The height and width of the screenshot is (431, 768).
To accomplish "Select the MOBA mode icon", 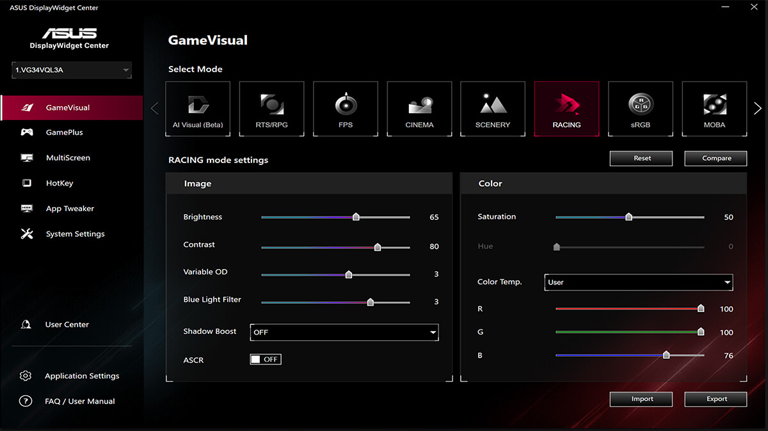I will click(714, 109).
